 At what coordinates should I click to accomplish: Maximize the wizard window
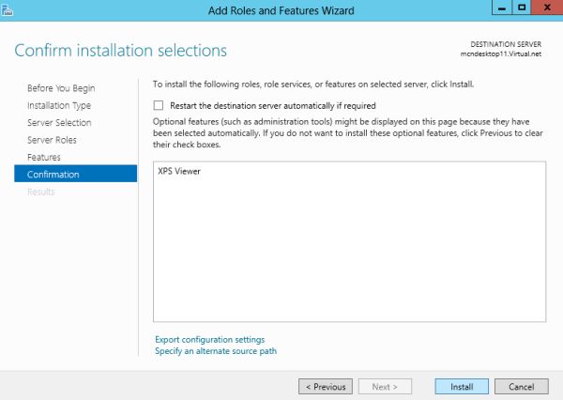coord(520,8)
